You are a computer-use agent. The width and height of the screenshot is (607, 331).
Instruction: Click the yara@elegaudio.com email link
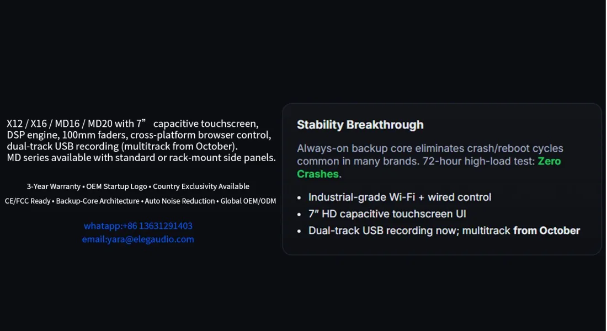138,239
